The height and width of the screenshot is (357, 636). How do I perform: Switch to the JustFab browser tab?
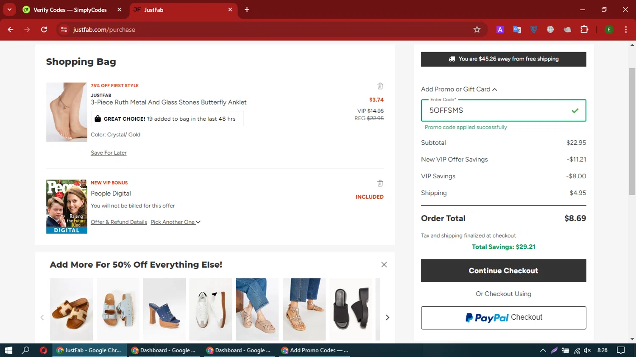(x=183, y=10)
